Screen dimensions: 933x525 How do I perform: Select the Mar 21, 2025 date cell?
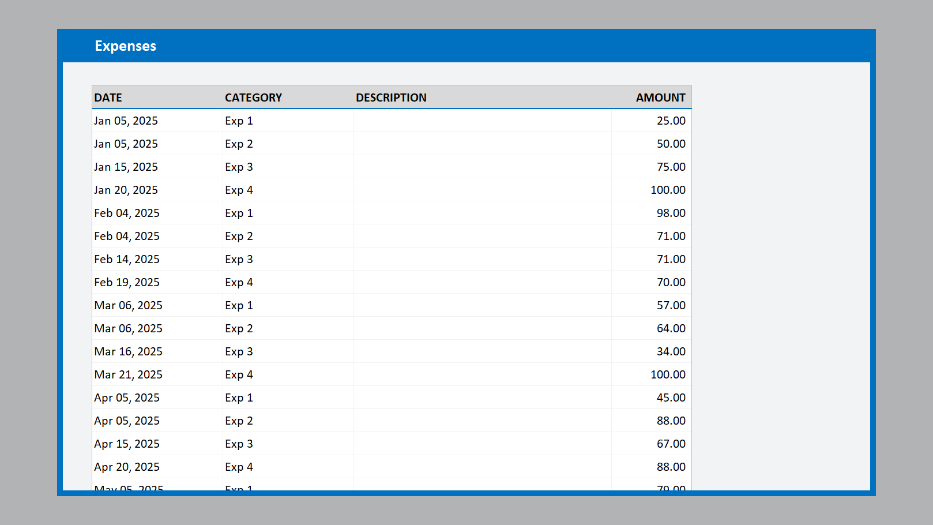(x=128, y=374)
